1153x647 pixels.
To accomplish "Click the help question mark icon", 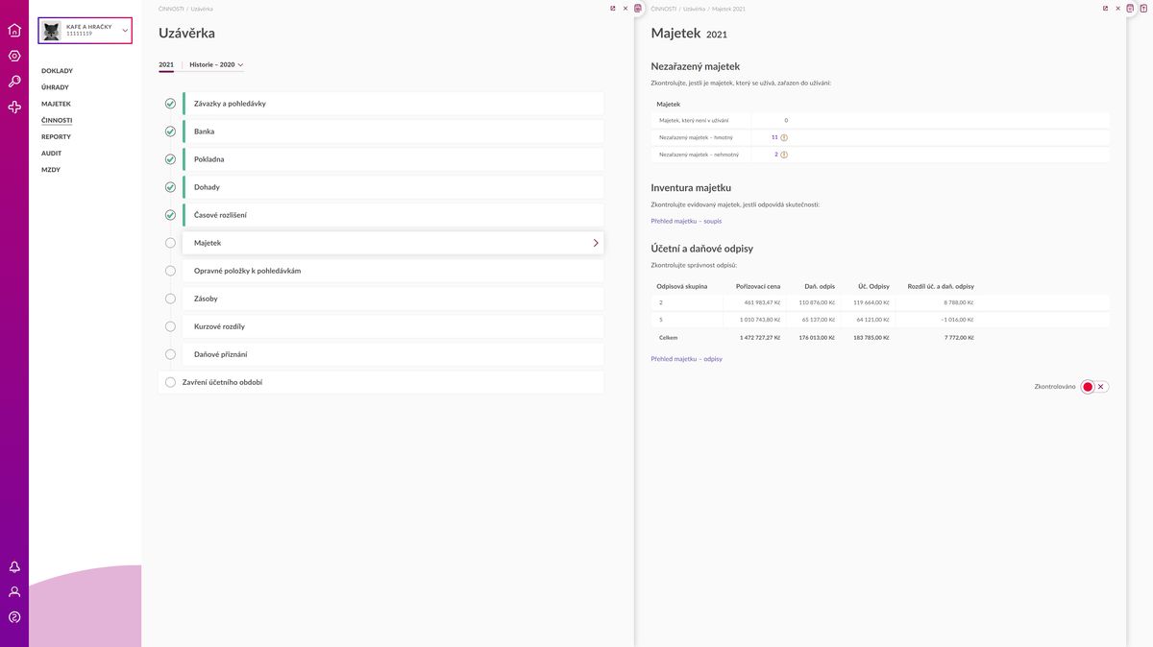I will (x=14, y=617).
